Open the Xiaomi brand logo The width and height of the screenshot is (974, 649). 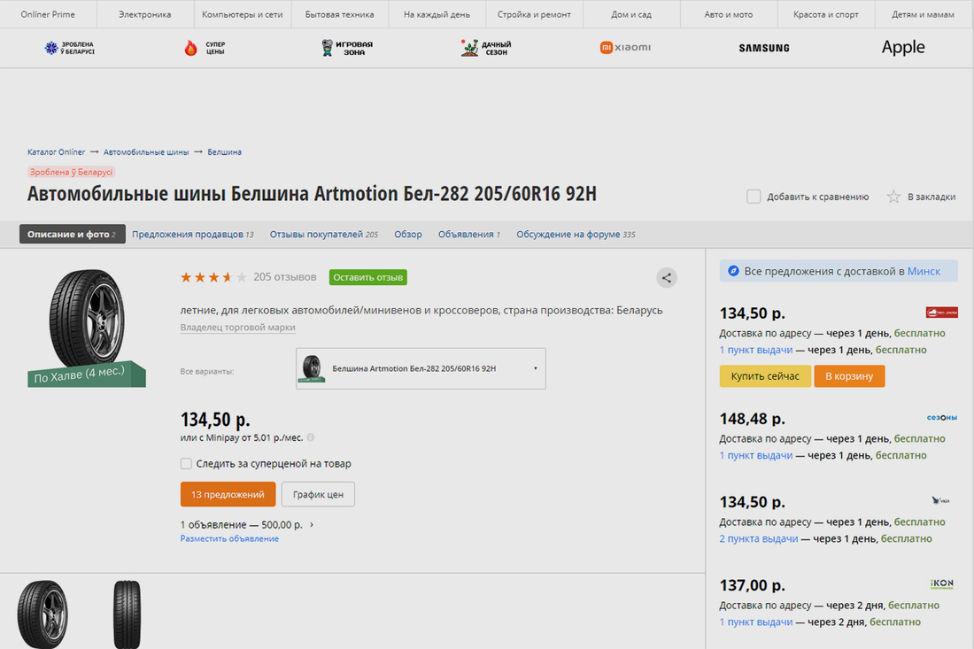pos(625,47)
